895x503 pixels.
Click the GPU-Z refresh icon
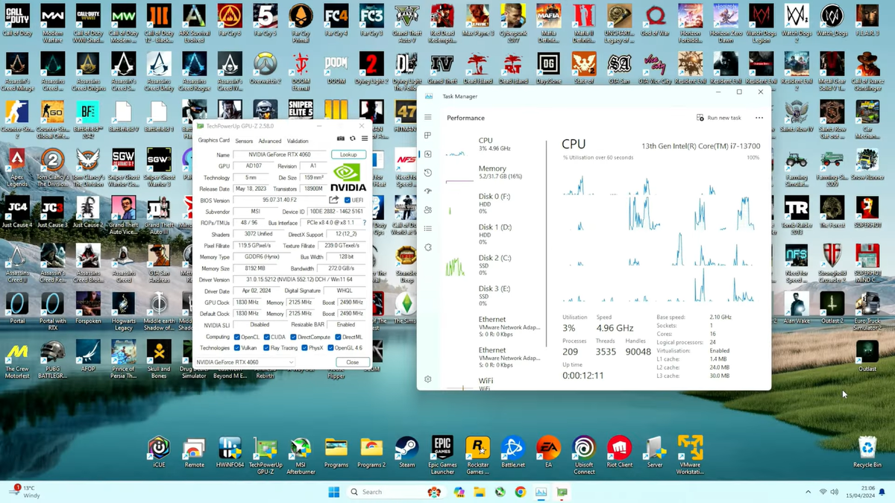(353, 139)
